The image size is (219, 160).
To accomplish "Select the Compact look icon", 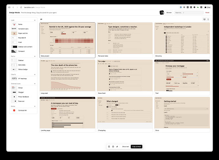I will click(14, 51).
